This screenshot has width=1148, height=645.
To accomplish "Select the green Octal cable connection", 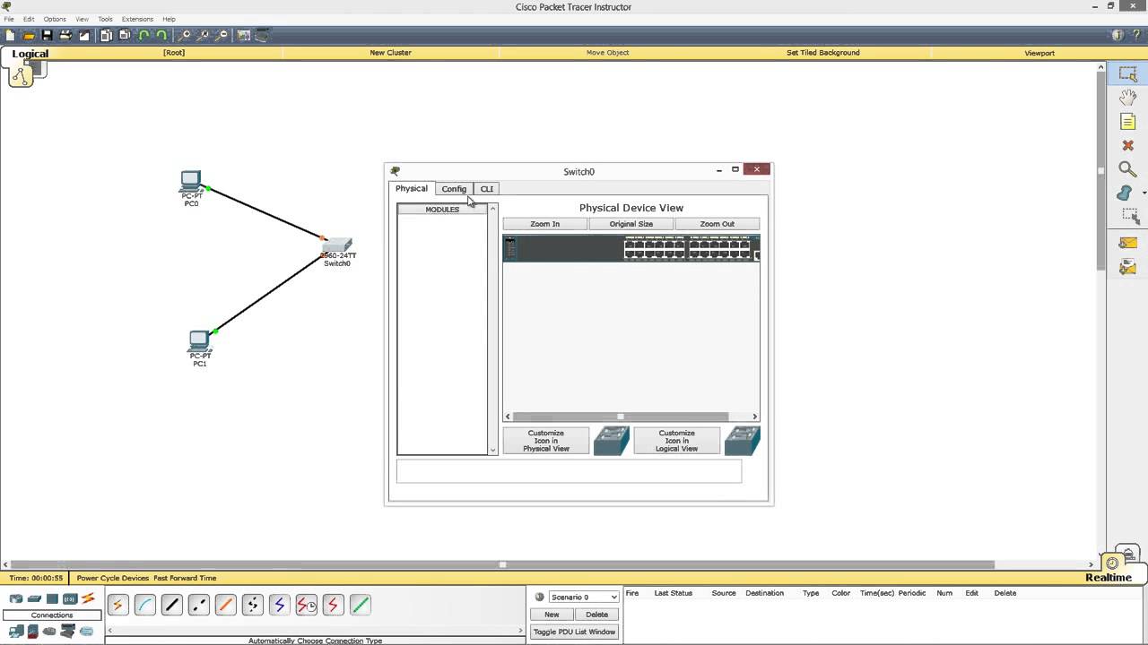I will tap(360, 606).
